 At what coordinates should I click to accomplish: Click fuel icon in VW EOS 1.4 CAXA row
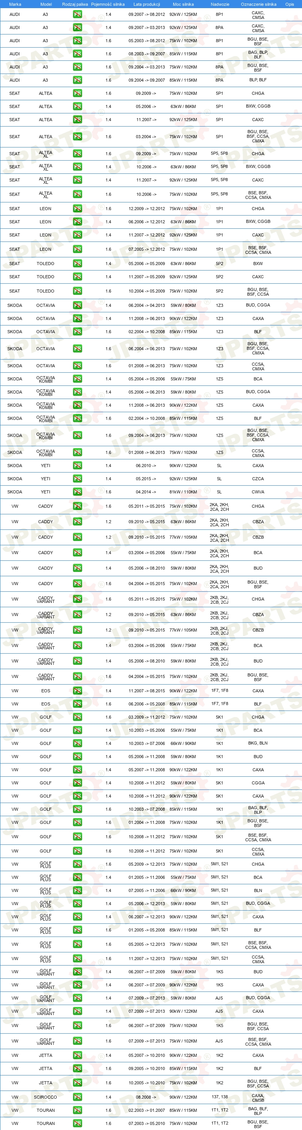tap(78, 690)
